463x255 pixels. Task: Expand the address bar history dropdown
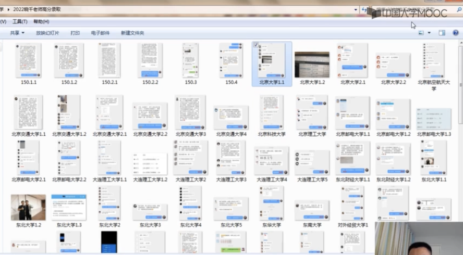[356, 10]
